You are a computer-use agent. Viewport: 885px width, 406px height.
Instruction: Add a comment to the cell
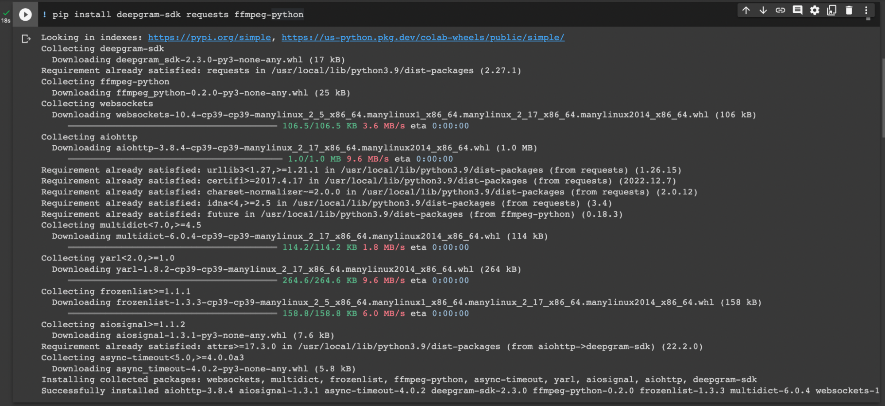pos(797,10)
